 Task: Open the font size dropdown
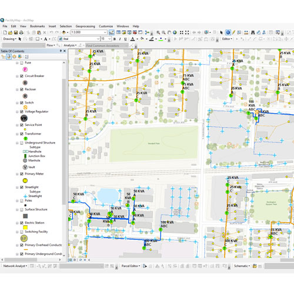[x=109, y=39]
